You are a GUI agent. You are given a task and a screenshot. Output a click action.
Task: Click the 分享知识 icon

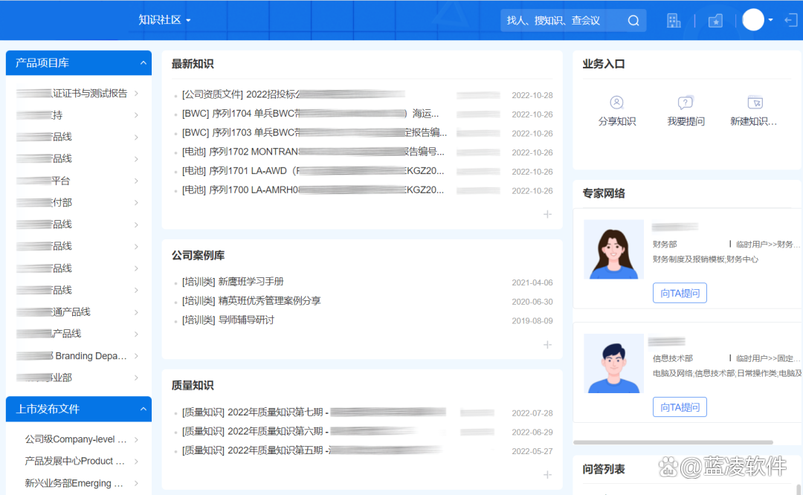616,103
